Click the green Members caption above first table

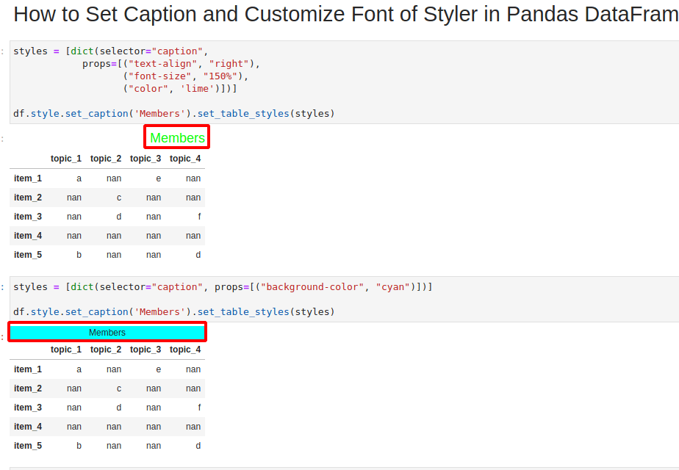(176, 137)
